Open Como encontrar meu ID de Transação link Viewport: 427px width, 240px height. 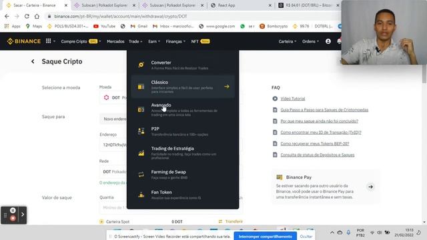321,132
